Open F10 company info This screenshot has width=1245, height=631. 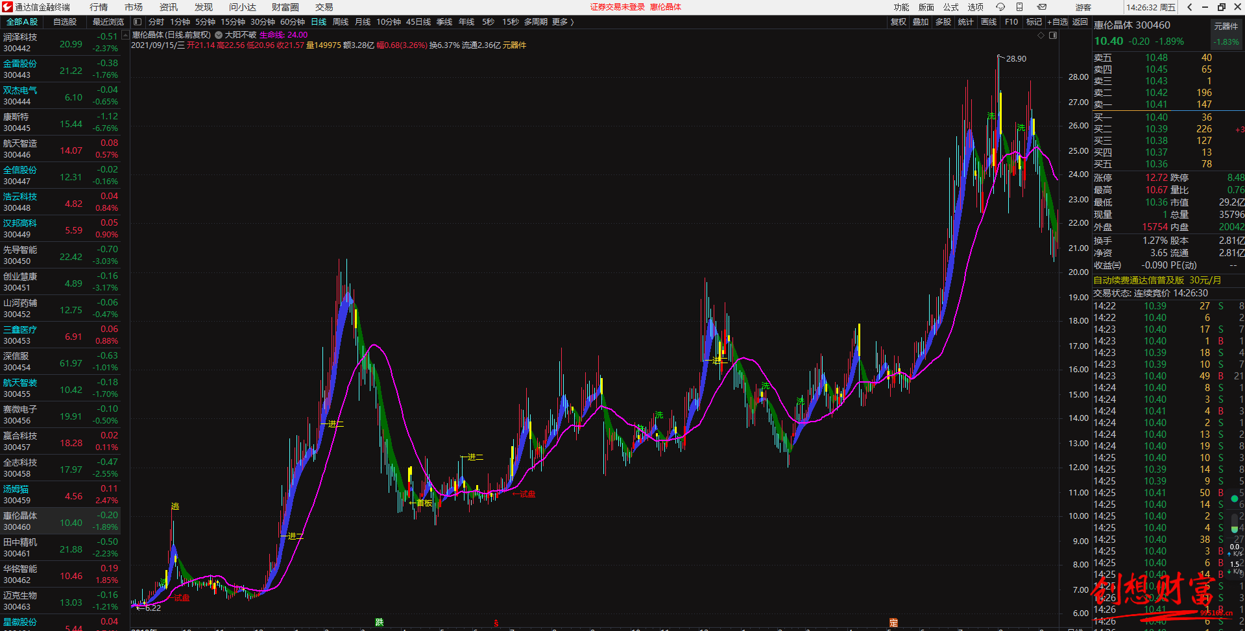tap(1011, 22)
